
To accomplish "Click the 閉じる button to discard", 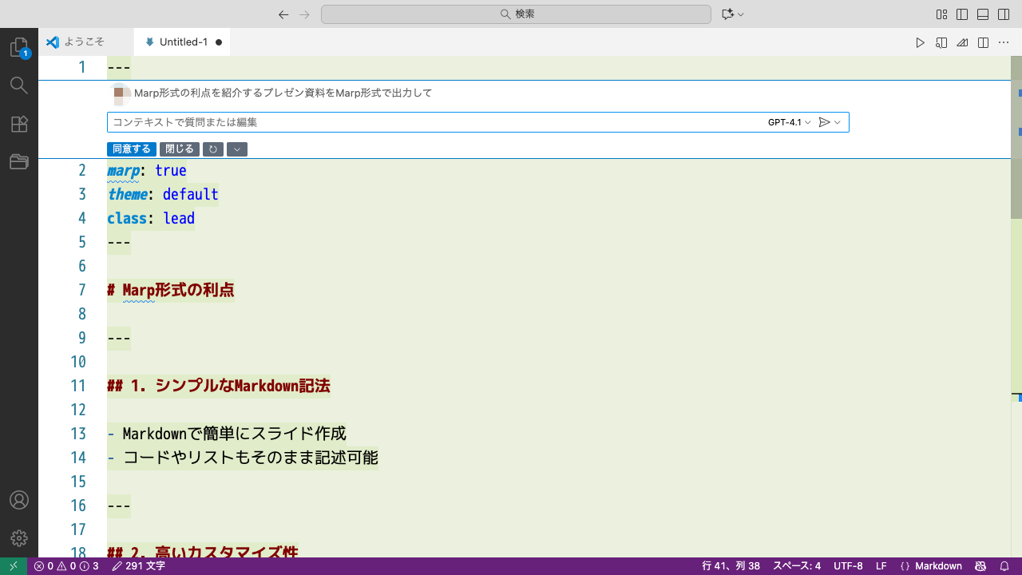I will point(180,149).
